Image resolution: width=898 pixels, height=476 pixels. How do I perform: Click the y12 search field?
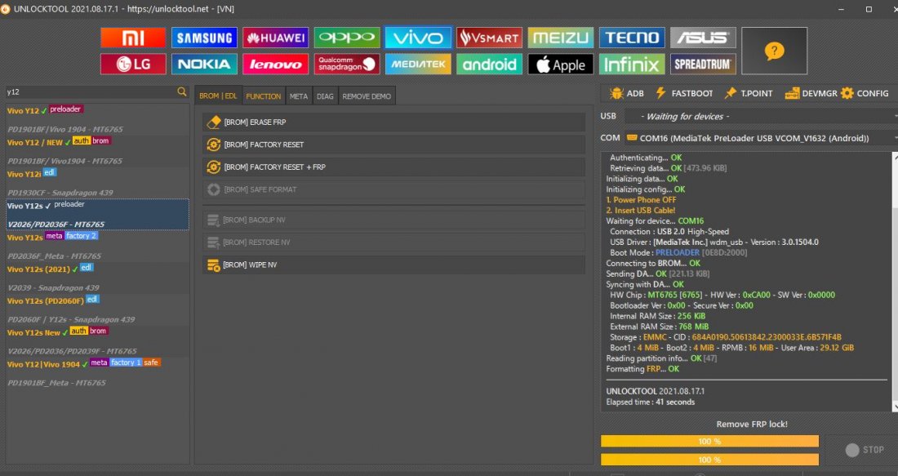[x=91, y=91]
